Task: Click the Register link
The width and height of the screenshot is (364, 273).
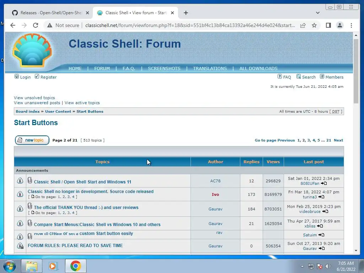Action: point(48,77)
